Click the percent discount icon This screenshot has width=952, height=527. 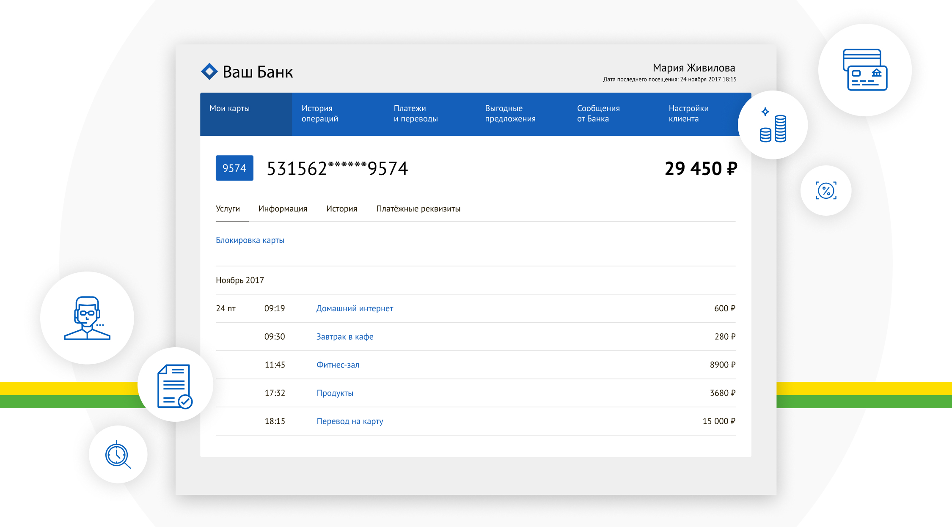825,191
